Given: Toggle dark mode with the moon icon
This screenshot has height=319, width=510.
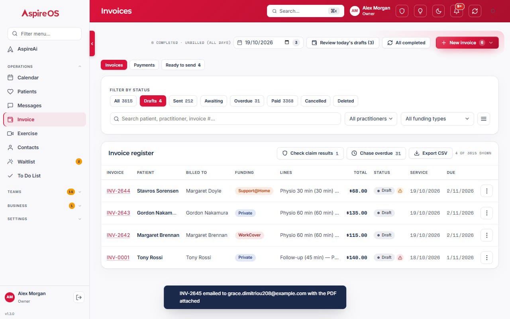Looking at the screenshot, I should pyautogui.click(x=438, y=11).
